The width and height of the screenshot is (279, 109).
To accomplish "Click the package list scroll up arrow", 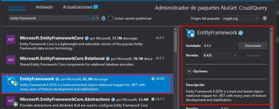I will click(175, 29).
